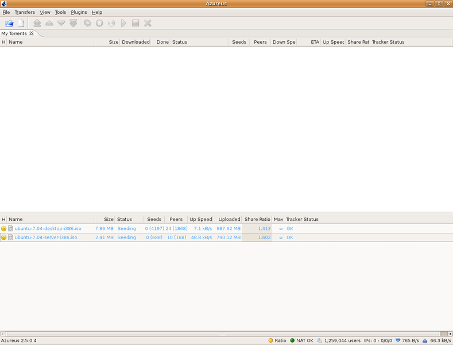Click the 987.62 MB uploaded value
The height and width of the screenshot is (345, 453).
(x=229, y=228)
